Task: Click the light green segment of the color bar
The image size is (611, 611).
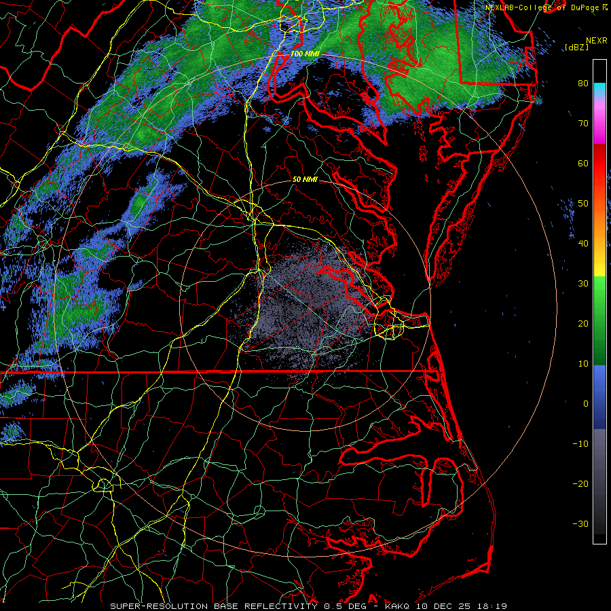Action: 599,291
